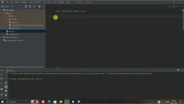Viewport: 184px width, 104px height.
Task: Open the Tools menu
Action: (49, 2)
